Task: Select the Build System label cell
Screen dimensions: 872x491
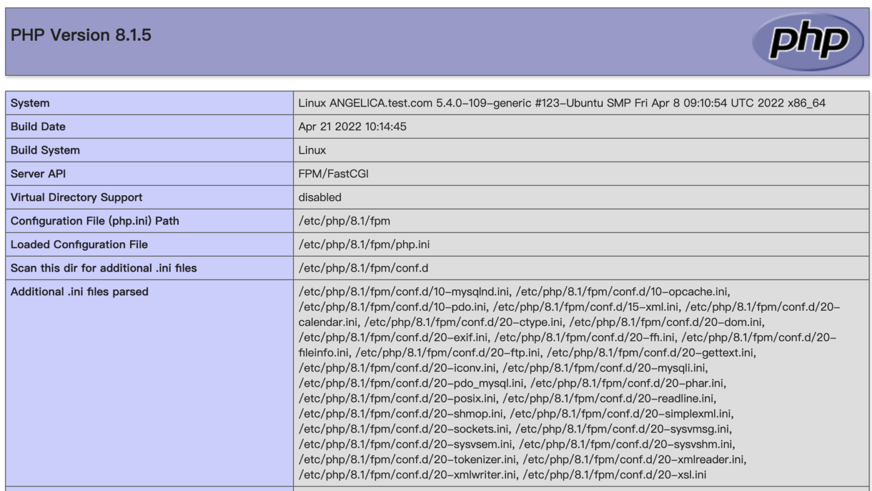Action: click(x=45, y=150)
